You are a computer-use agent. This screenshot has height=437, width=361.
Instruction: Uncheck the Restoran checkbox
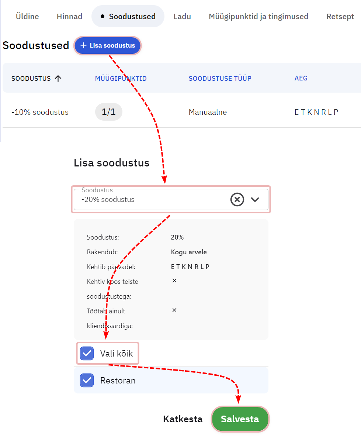tap(87, 380)
